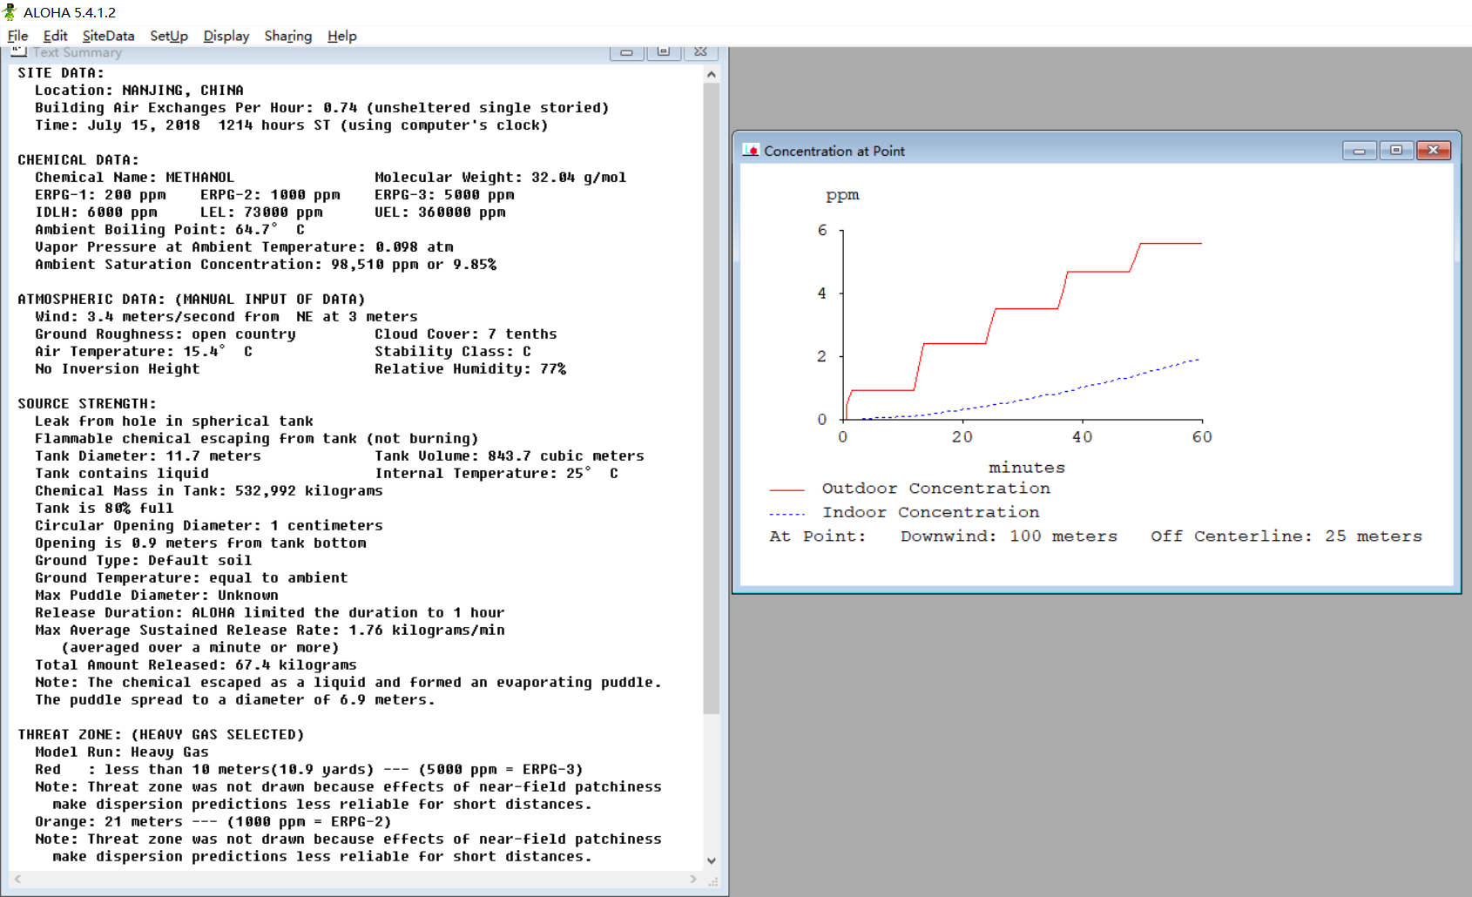Click 'IDLH: 6000 ppm' value
The image size is (1472, 897).
[x=96, y=212]
